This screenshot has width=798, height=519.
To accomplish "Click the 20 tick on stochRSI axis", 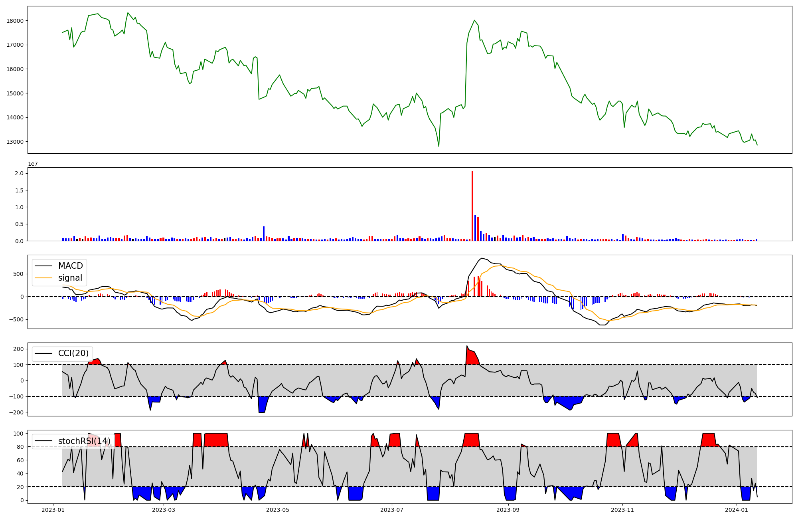I will click(20, 487).
